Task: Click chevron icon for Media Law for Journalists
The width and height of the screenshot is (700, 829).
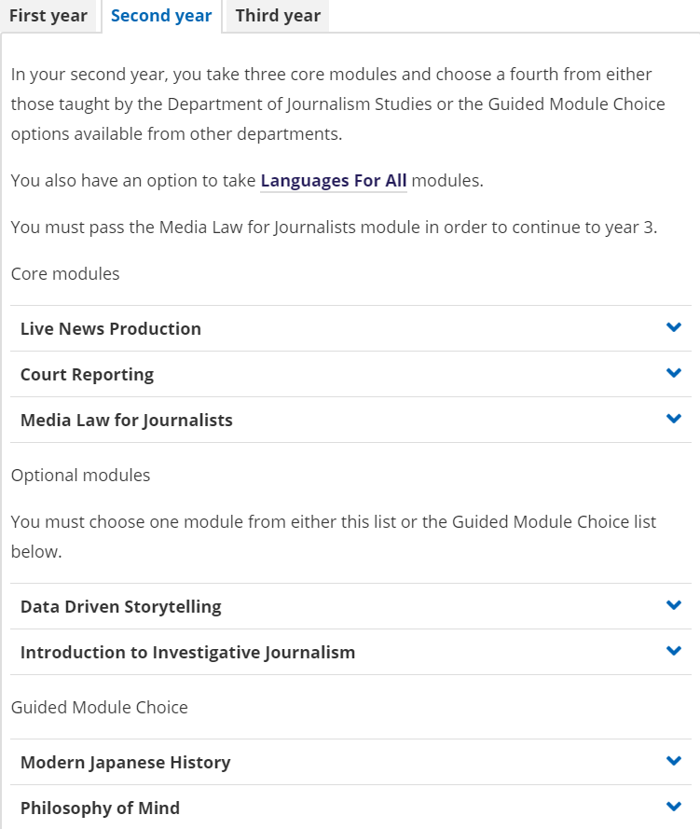Action: [674, 419]
